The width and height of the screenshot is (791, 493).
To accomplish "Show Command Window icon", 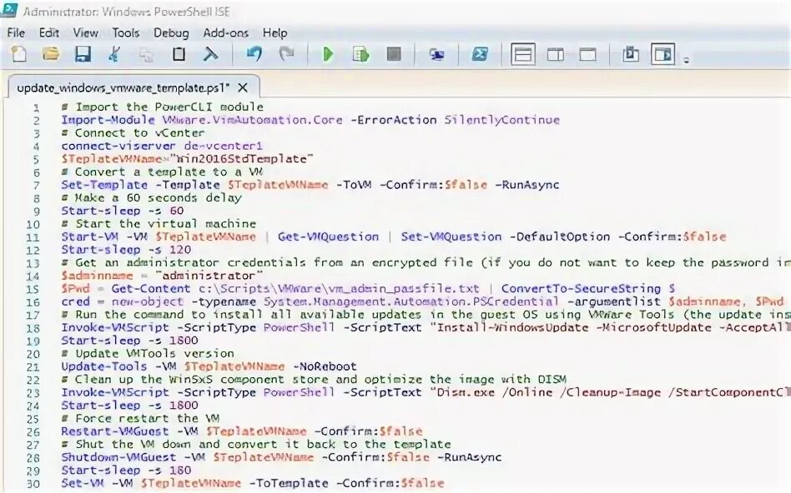I will tap(631, 54).
